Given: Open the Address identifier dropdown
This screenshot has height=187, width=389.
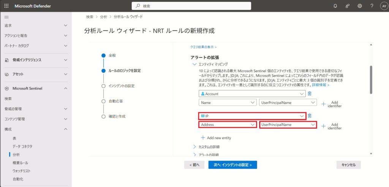Looking at the screenshot, I should 227,125.
